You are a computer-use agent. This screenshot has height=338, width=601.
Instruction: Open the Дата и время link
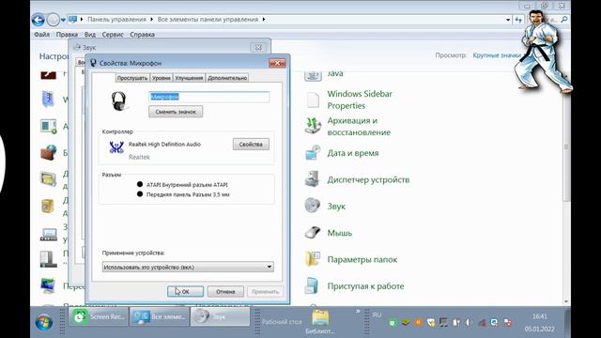tap(353, 153)
